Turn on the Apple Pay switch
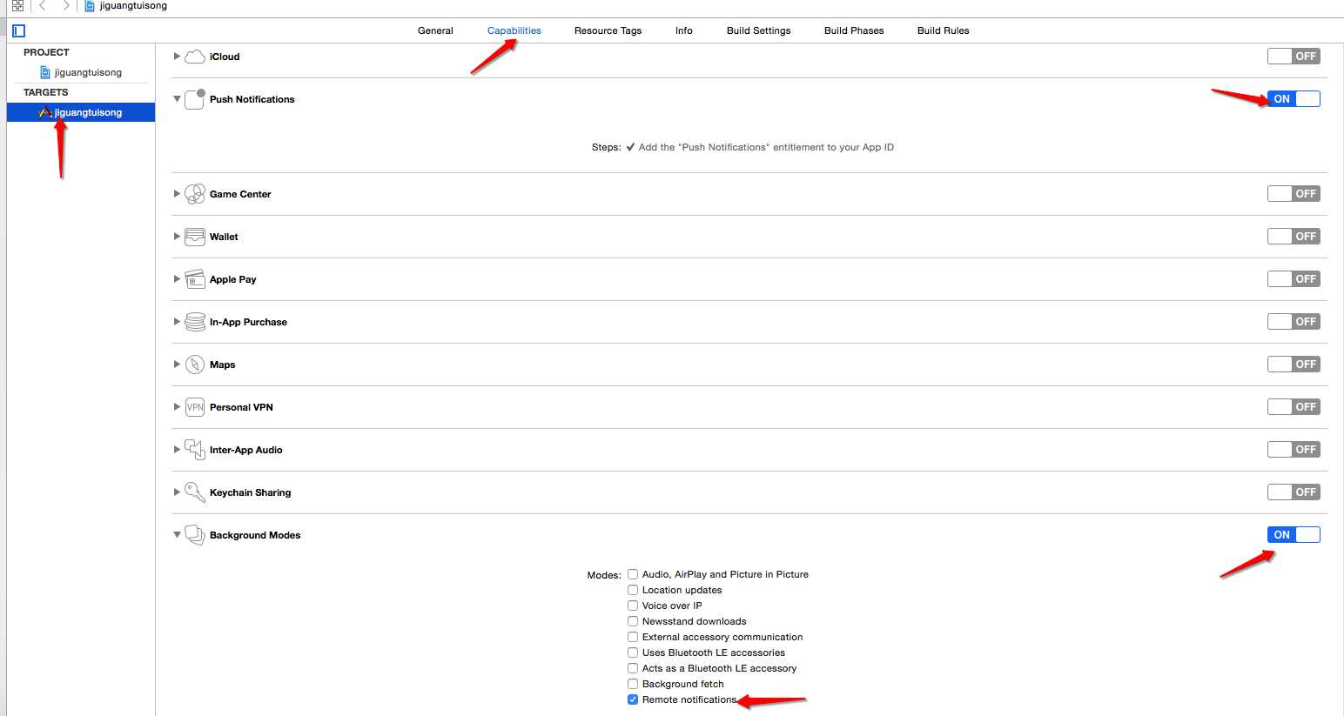This screenshot has height=716, width=1344. tap(1294, 279)
